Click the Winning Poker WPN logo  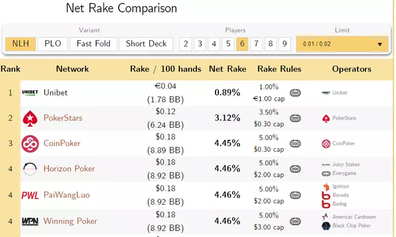(x=29, y=221)
